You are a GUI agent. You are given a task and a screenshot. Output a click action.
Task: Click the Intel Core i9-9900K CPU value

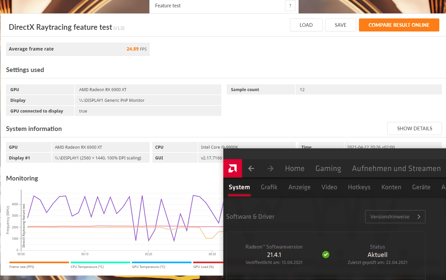click(219, 147)
